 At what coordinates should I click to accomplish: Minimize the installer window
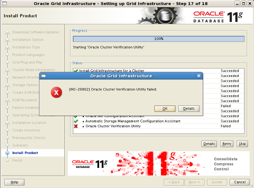click(237, 3)
